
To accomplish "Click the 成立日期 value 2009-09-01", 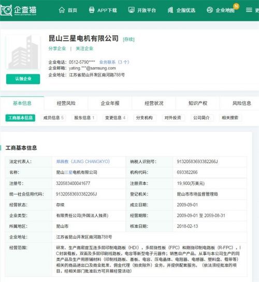I will pos(187,205).
